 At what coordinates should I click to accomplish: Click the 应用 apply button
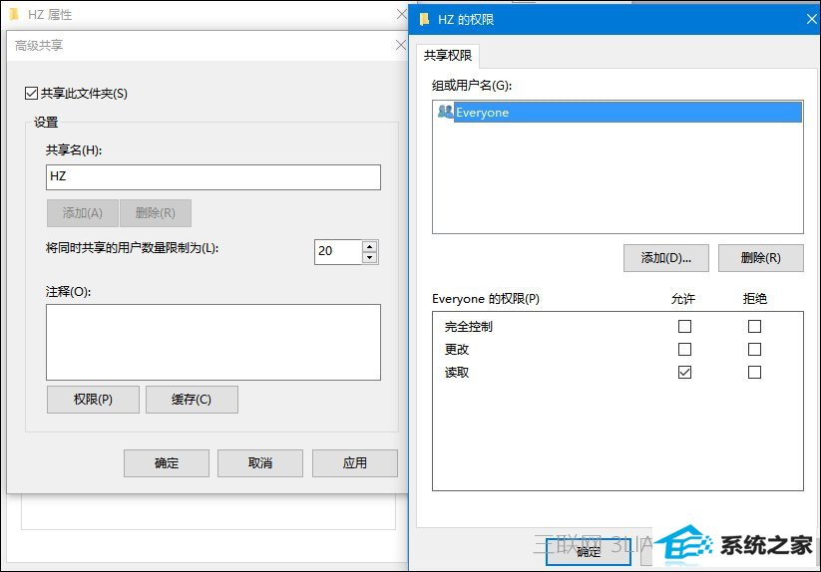pos(355,463)
